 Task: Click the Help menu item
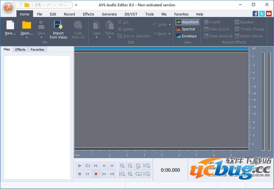[x=200, y=14]
